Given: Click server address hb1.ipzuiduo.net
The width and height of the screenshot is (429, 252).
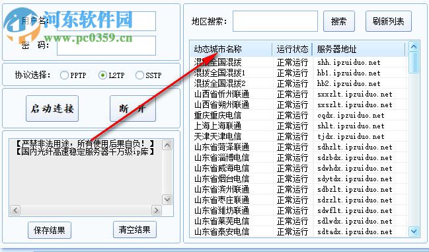Looking at the screenshot, I should pos(349,73).
